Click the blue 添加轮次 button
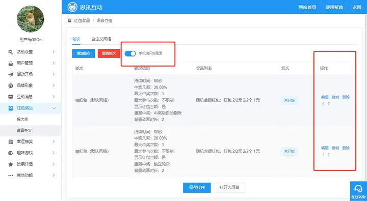 click(83, 53)
